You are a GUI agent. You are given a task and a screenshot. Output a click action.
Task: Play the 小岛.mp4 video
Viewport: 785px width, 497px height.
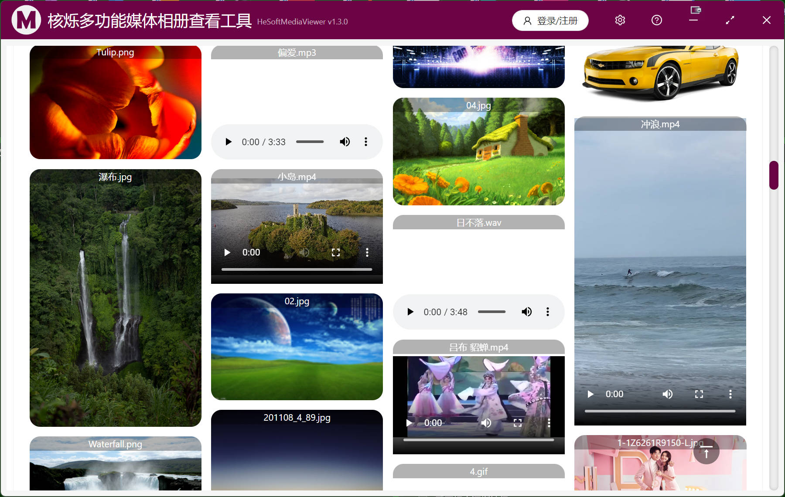click(227, 252)
